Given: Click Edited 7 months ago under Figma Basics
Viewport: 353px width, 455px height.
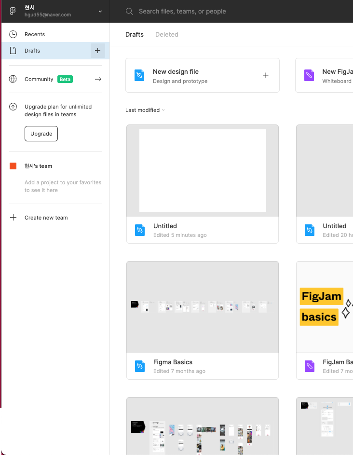Looking at the screenshot, I should (x=179, y=371).
